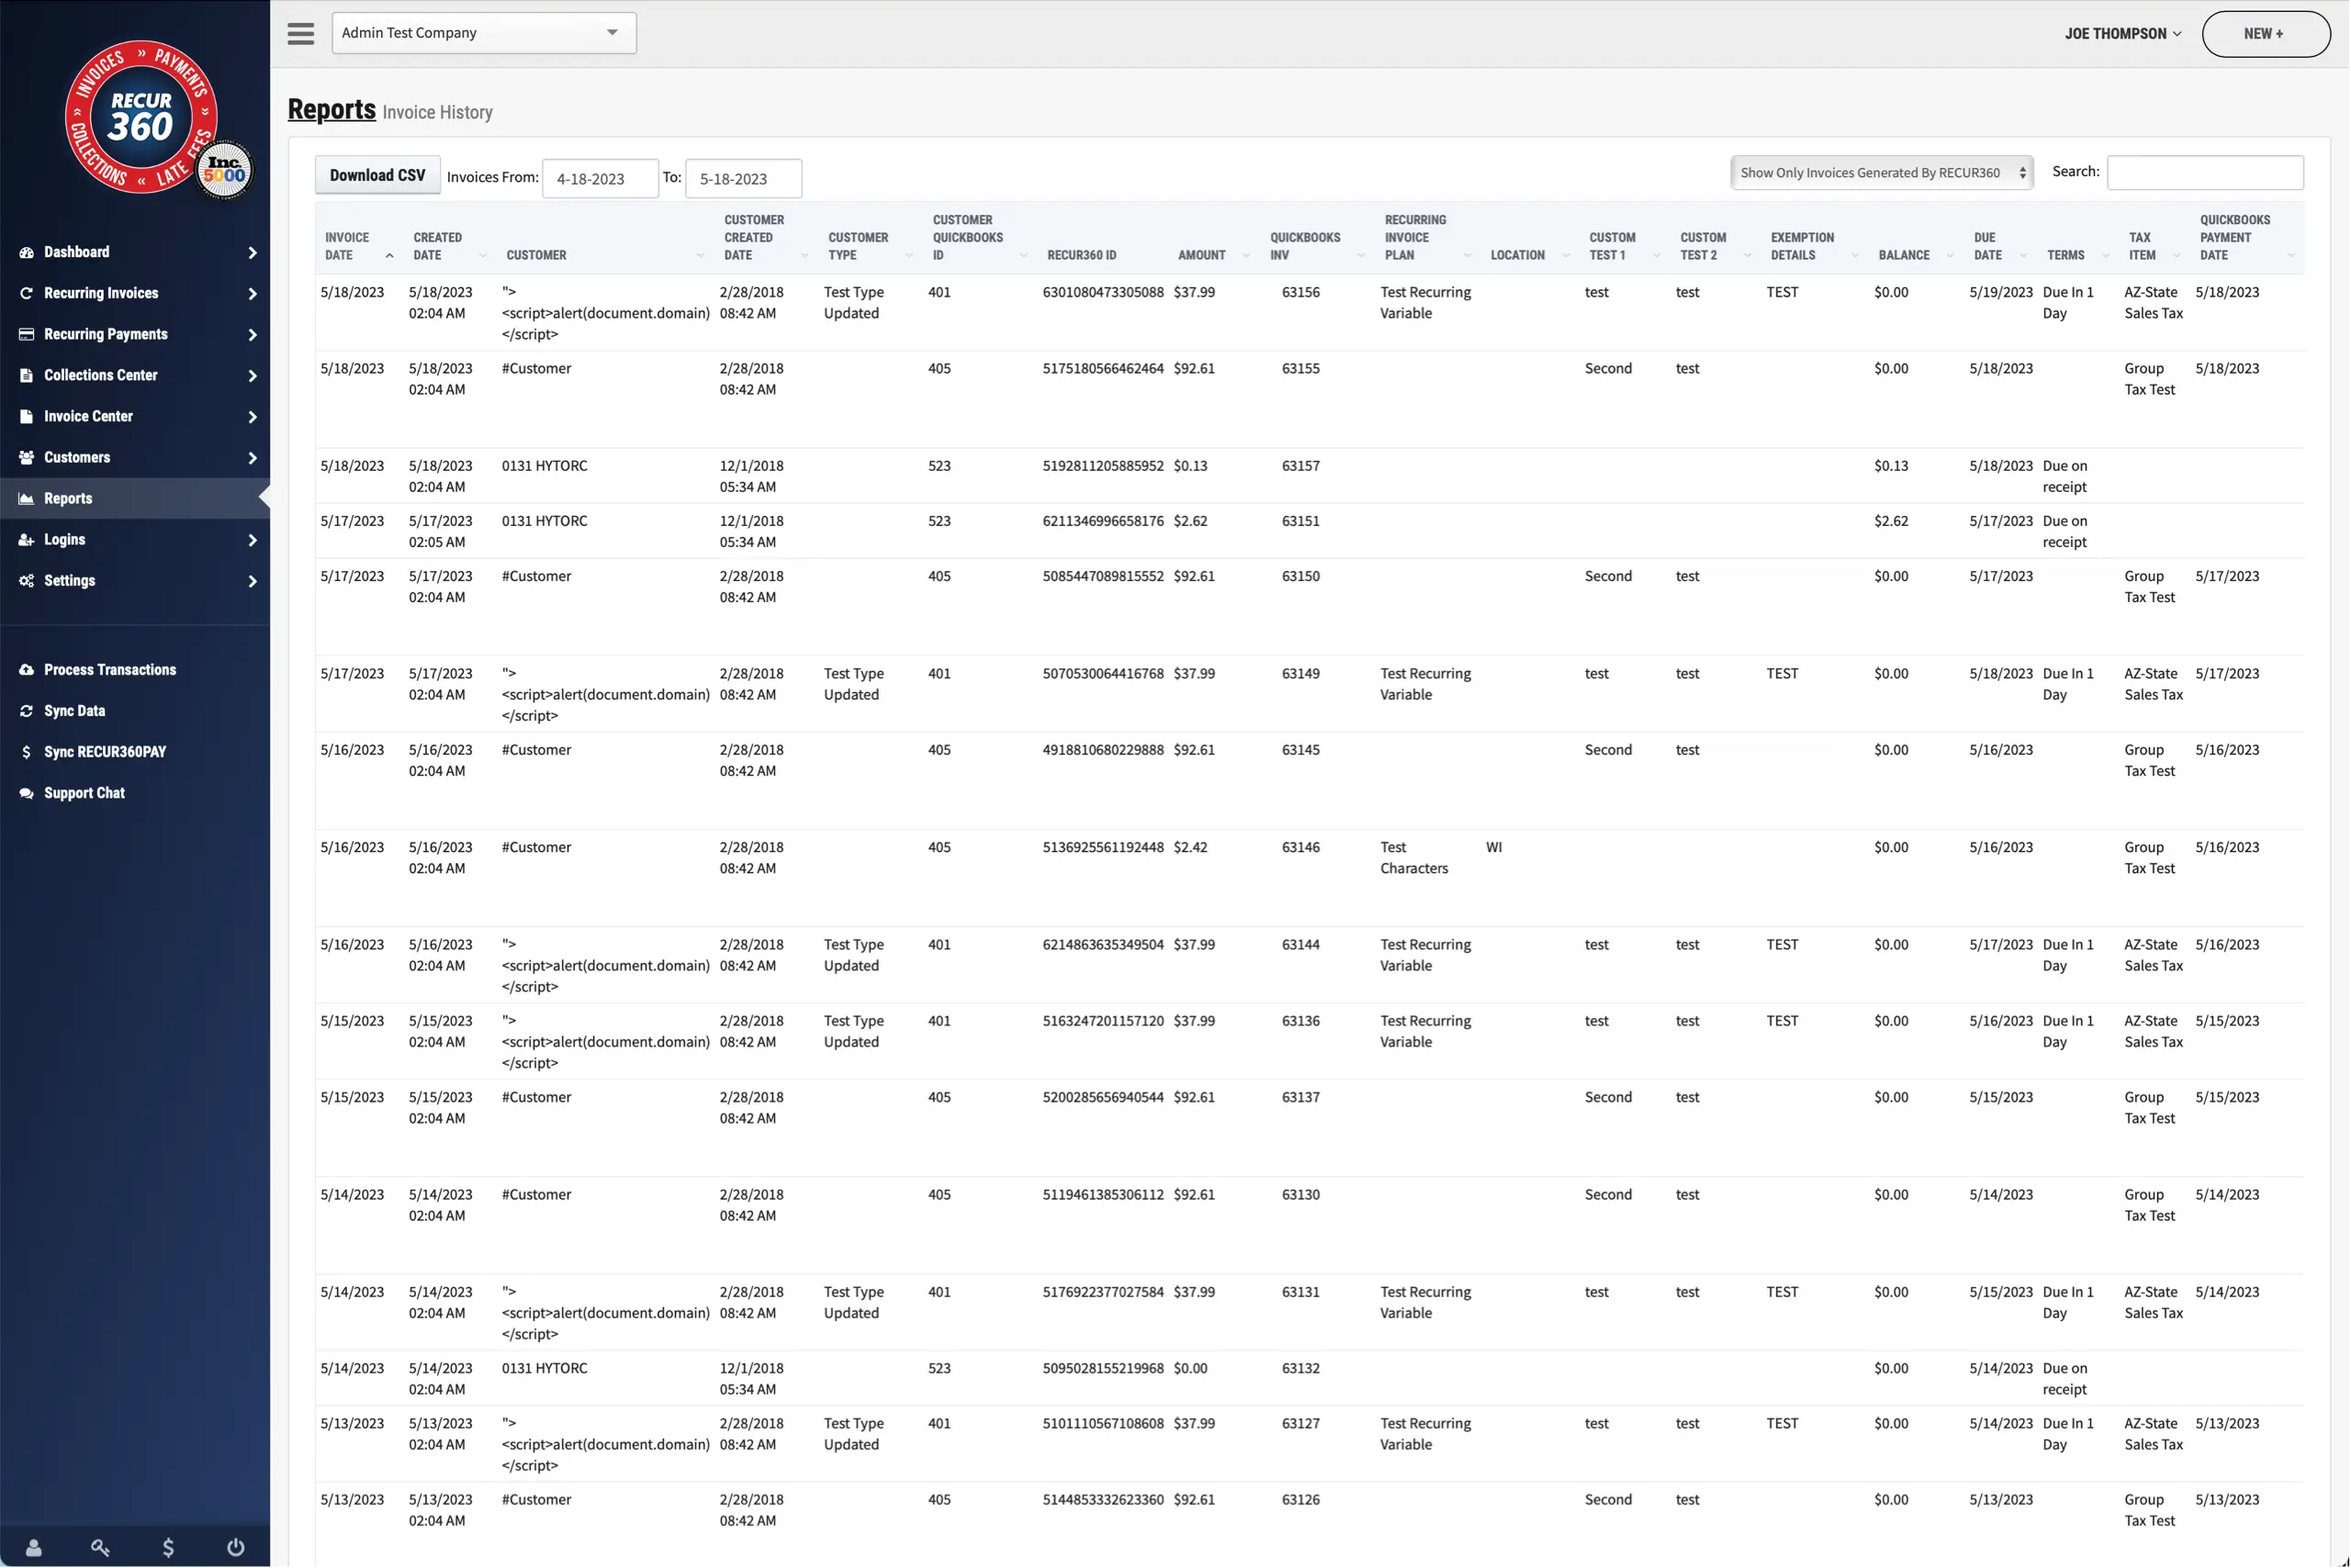Click Quickbooks invoice 63157 cell
This screenshot has height=1568, width=2351.
(1300, 466)
